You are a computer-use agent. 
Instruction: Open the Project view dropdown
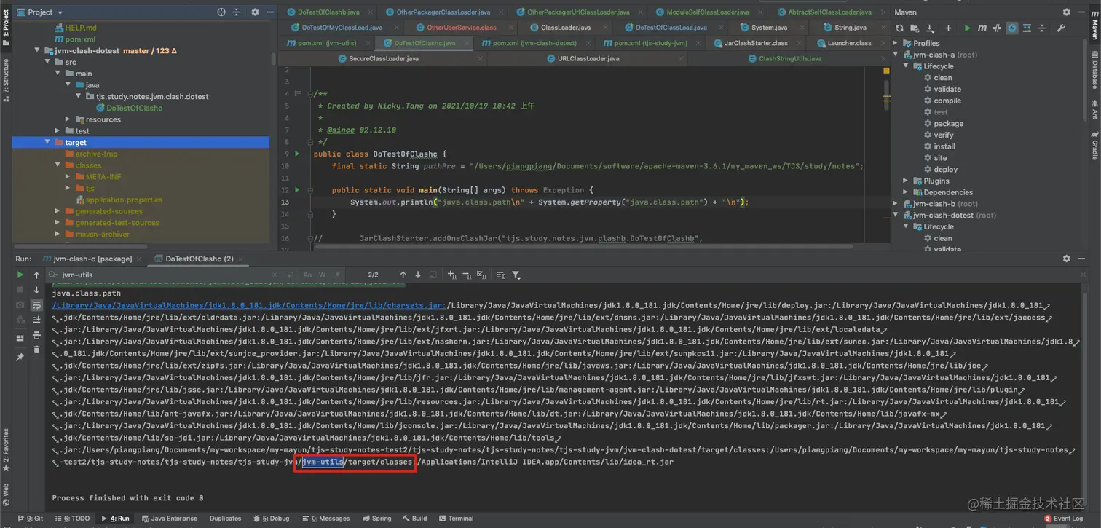(x=40, y=12)
